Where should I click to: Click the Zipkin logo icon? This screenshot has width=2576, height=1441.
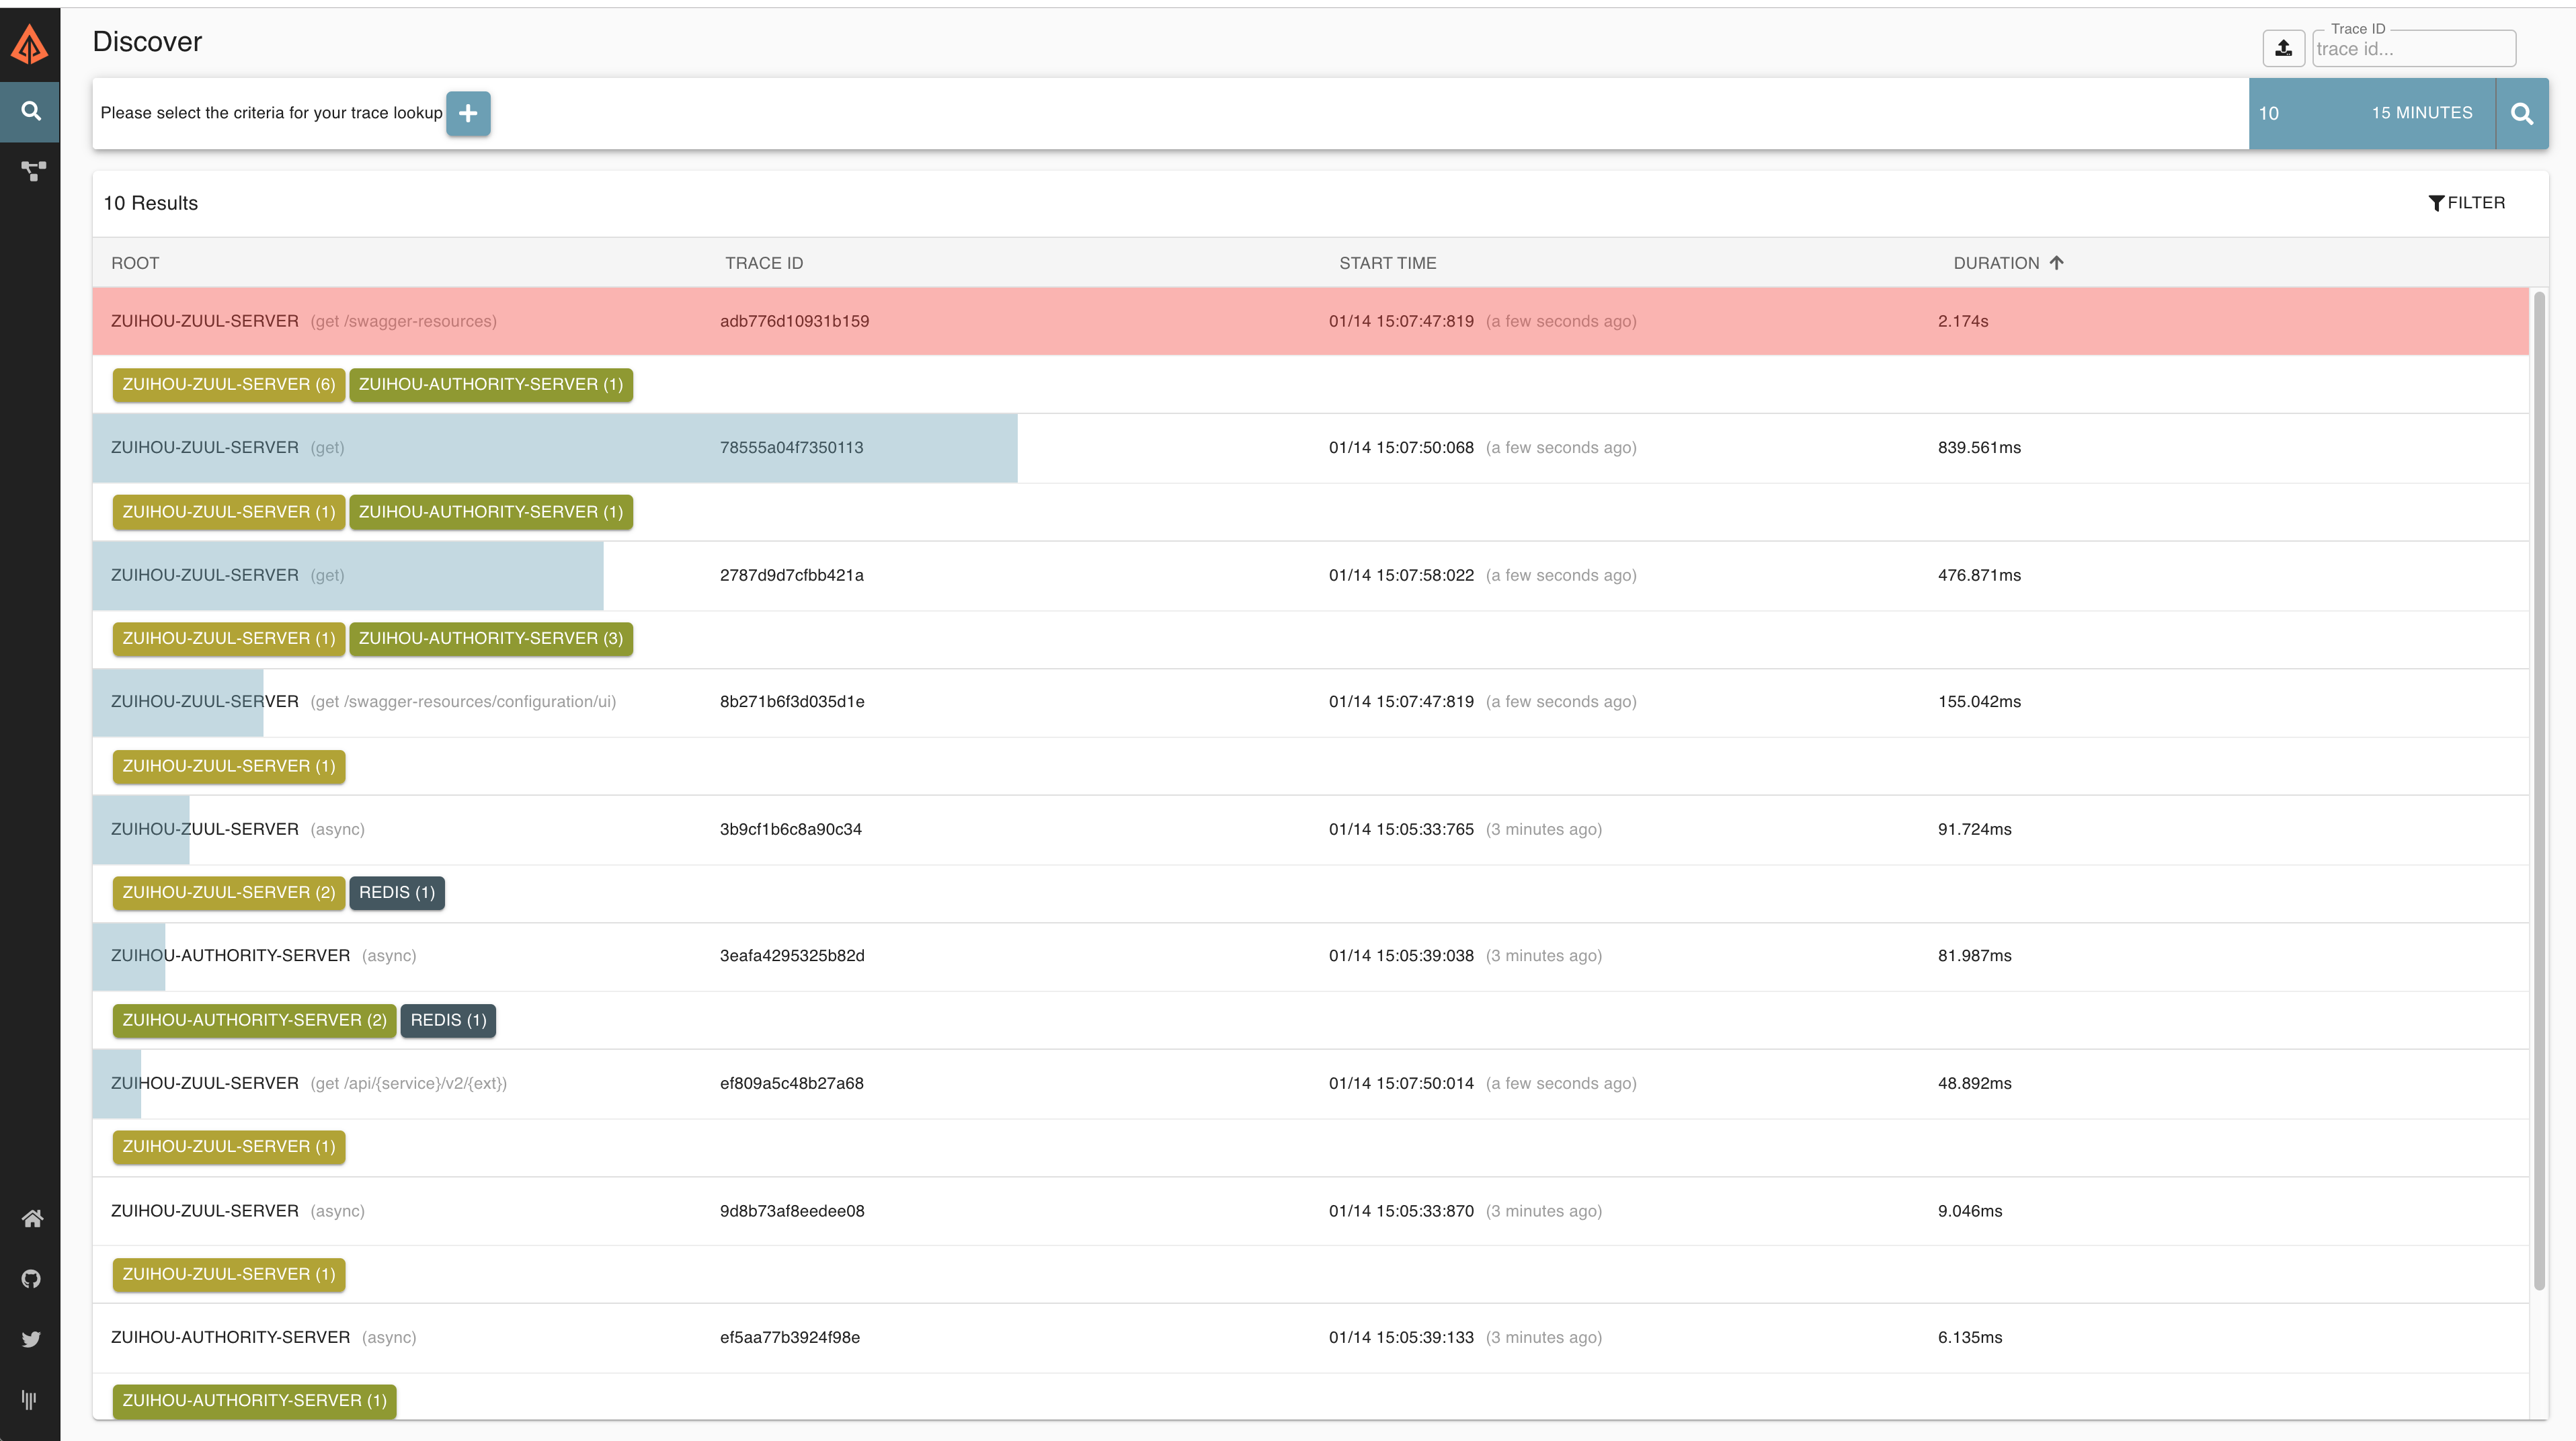click(30, 45)
